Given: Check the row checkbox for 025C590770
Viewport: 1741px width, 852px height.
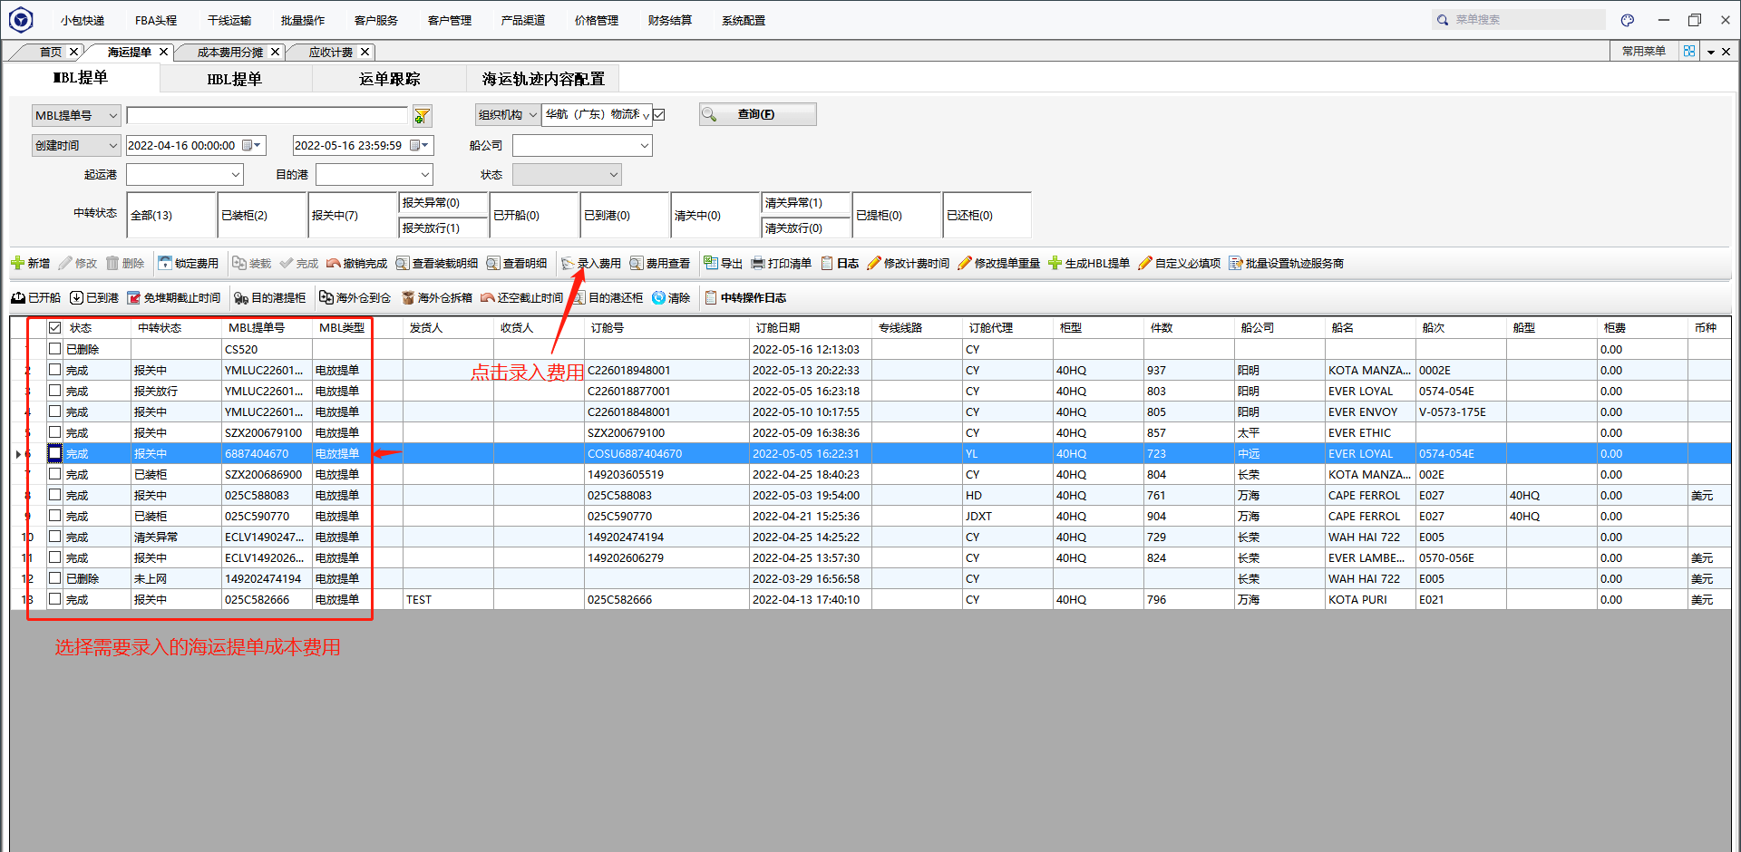Looking at the screenshot, I should [x=54, y=515].
